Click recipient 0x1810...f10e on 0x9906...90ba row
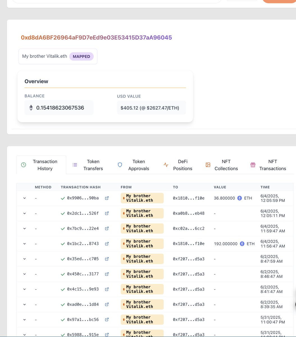Image resolution: width=296 pixels, height=337 pixels. 189,198
